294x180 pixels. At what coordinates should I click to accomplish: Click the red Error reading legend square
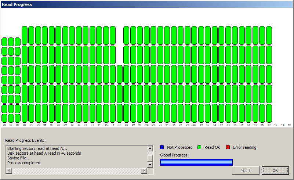(228, 147)
